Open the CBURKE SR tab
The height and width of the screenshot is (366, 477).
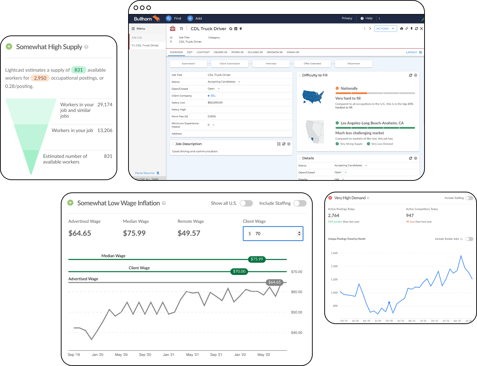click(x=220, y=52)
